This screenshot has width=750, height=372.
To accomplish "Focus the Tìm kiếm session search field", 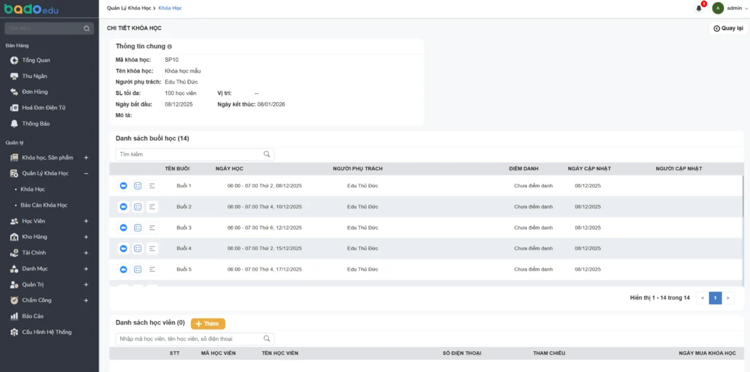I will tap(194, 154).
